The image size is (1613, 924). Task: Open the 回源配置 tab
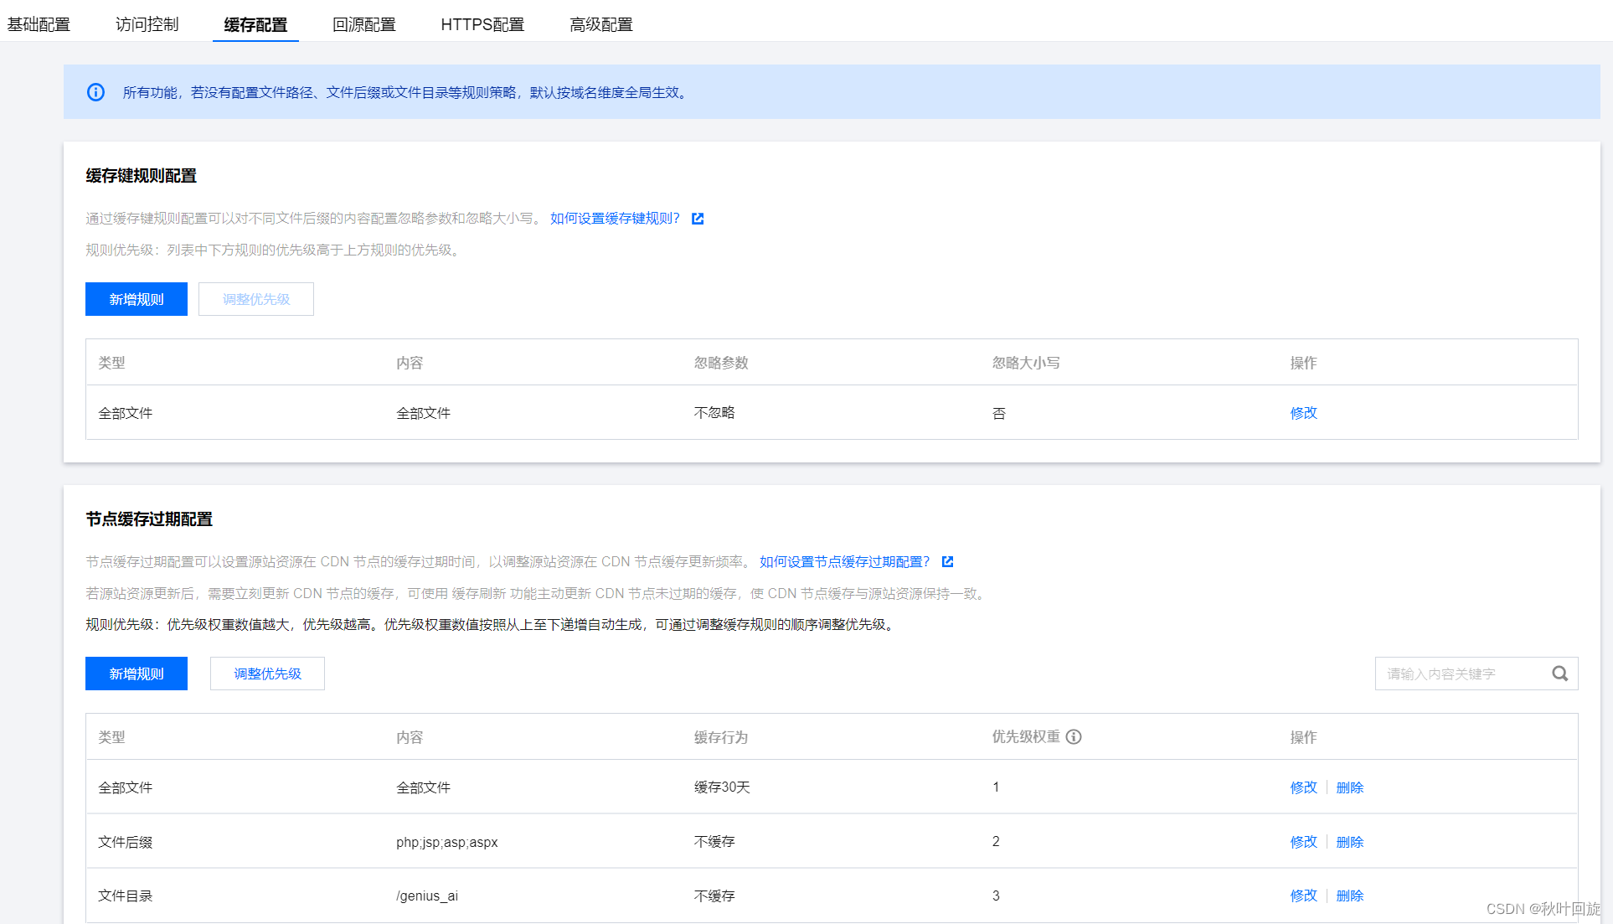point(364,23)
